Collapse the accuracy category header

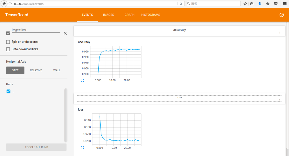coord(179,31)
